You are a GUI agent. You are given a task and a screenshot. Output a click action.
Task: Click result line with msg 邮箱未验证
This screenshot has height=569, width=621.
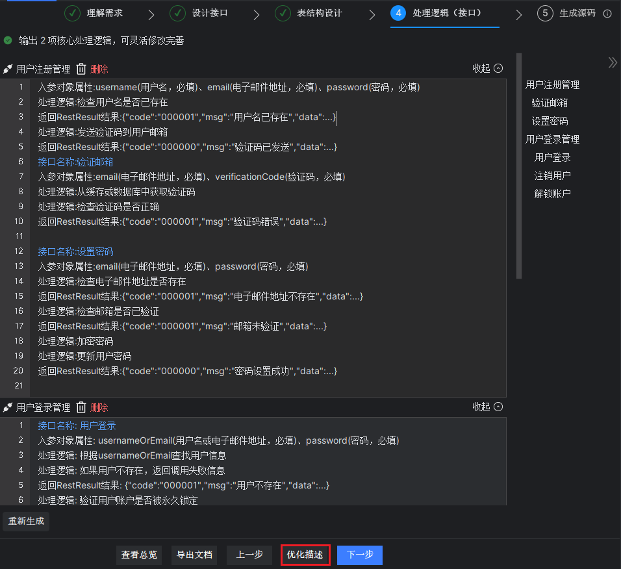pos(182,326)
